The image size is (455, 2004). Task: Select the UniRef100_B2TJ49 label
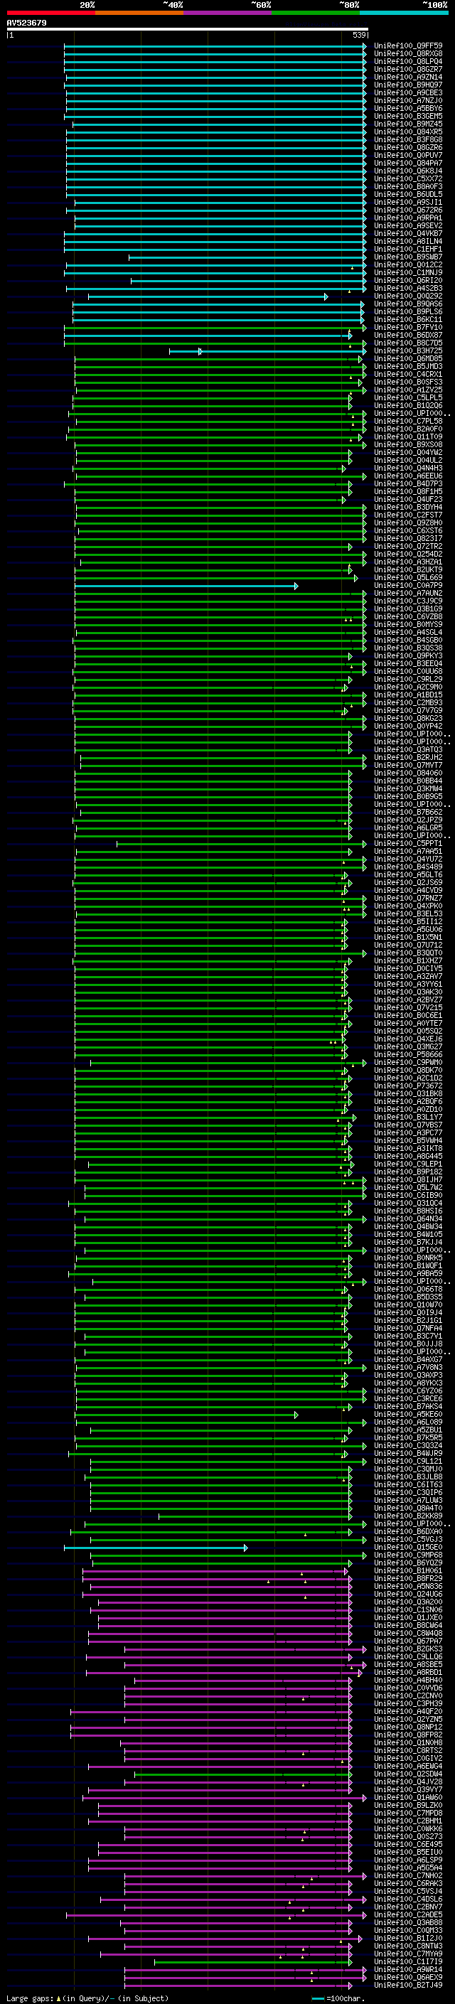tap(408, 1986)
